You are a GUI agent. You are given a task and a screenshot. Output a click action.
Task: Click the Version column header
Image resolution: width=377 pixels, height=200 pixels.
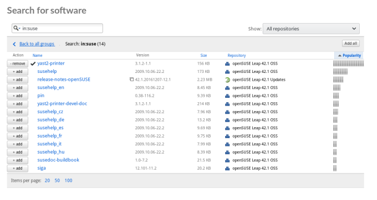(142, 55)
